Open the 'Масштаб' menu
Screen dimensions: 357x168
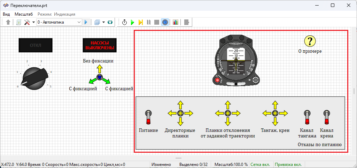click(x=24, y=14)
